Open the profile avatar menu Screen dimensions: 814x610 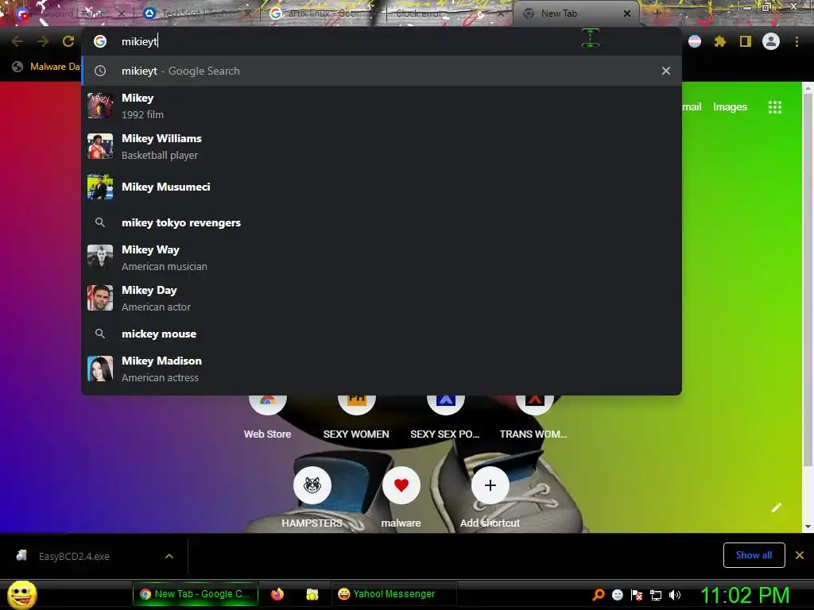pyautogui.click(x=771, y=41)
